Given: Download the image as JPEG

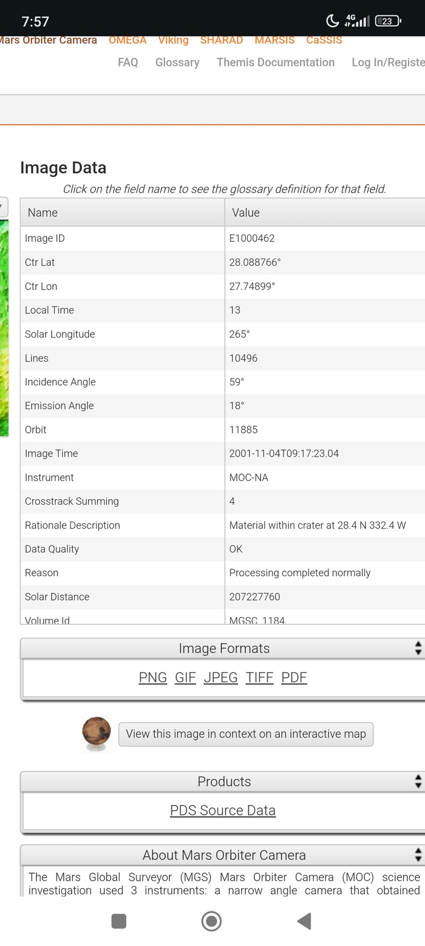Looking at the screenshot, I should coord(220,677).
